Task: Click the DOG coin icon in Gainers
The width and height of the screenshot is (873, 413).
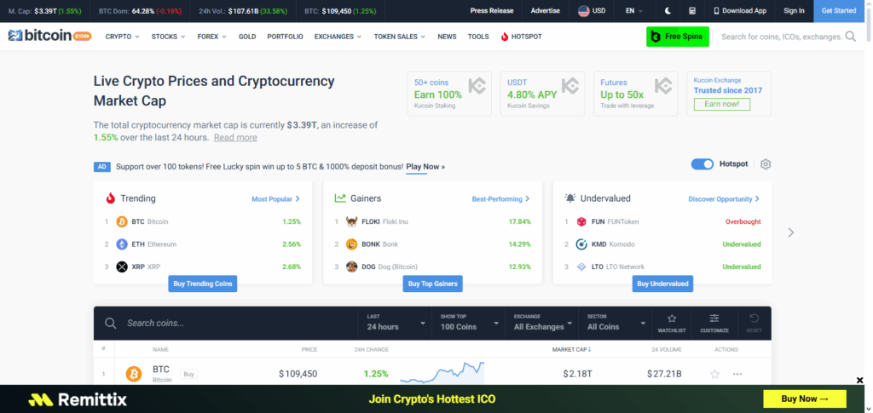Action: tap(351, 267)
